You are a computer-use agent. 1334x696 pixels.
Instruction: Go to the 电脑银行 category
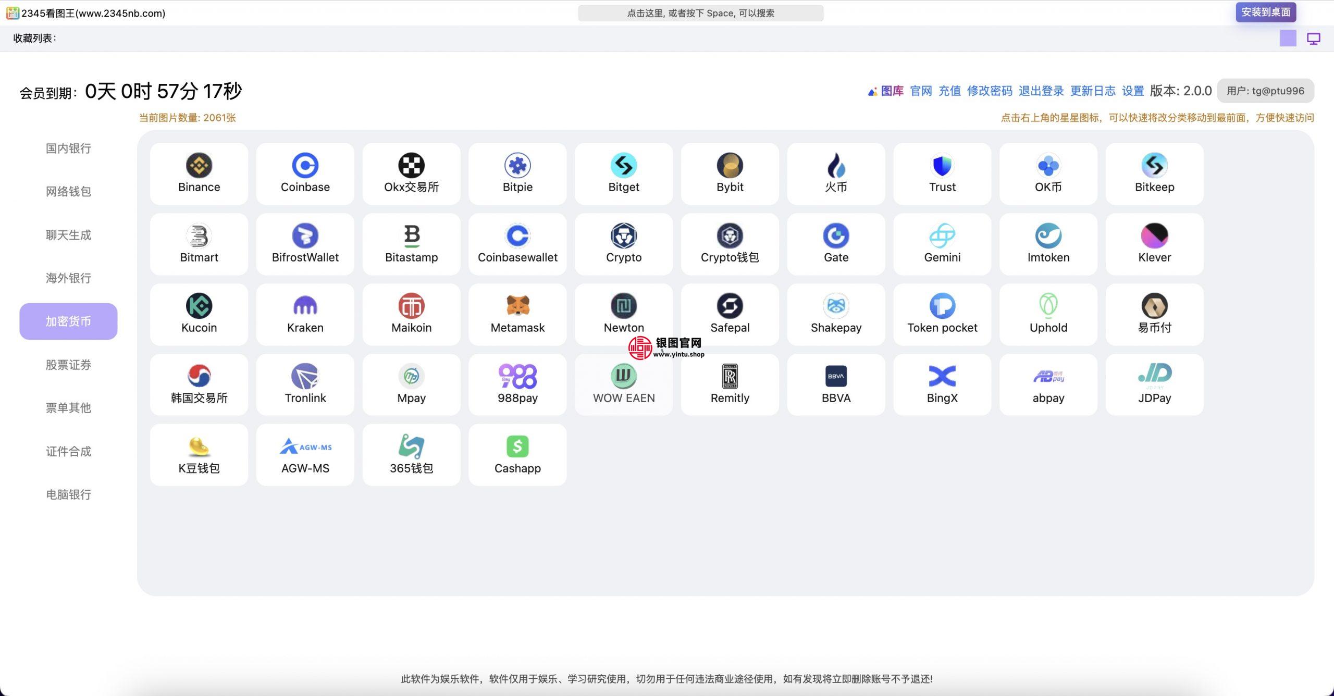pos(68,494)
